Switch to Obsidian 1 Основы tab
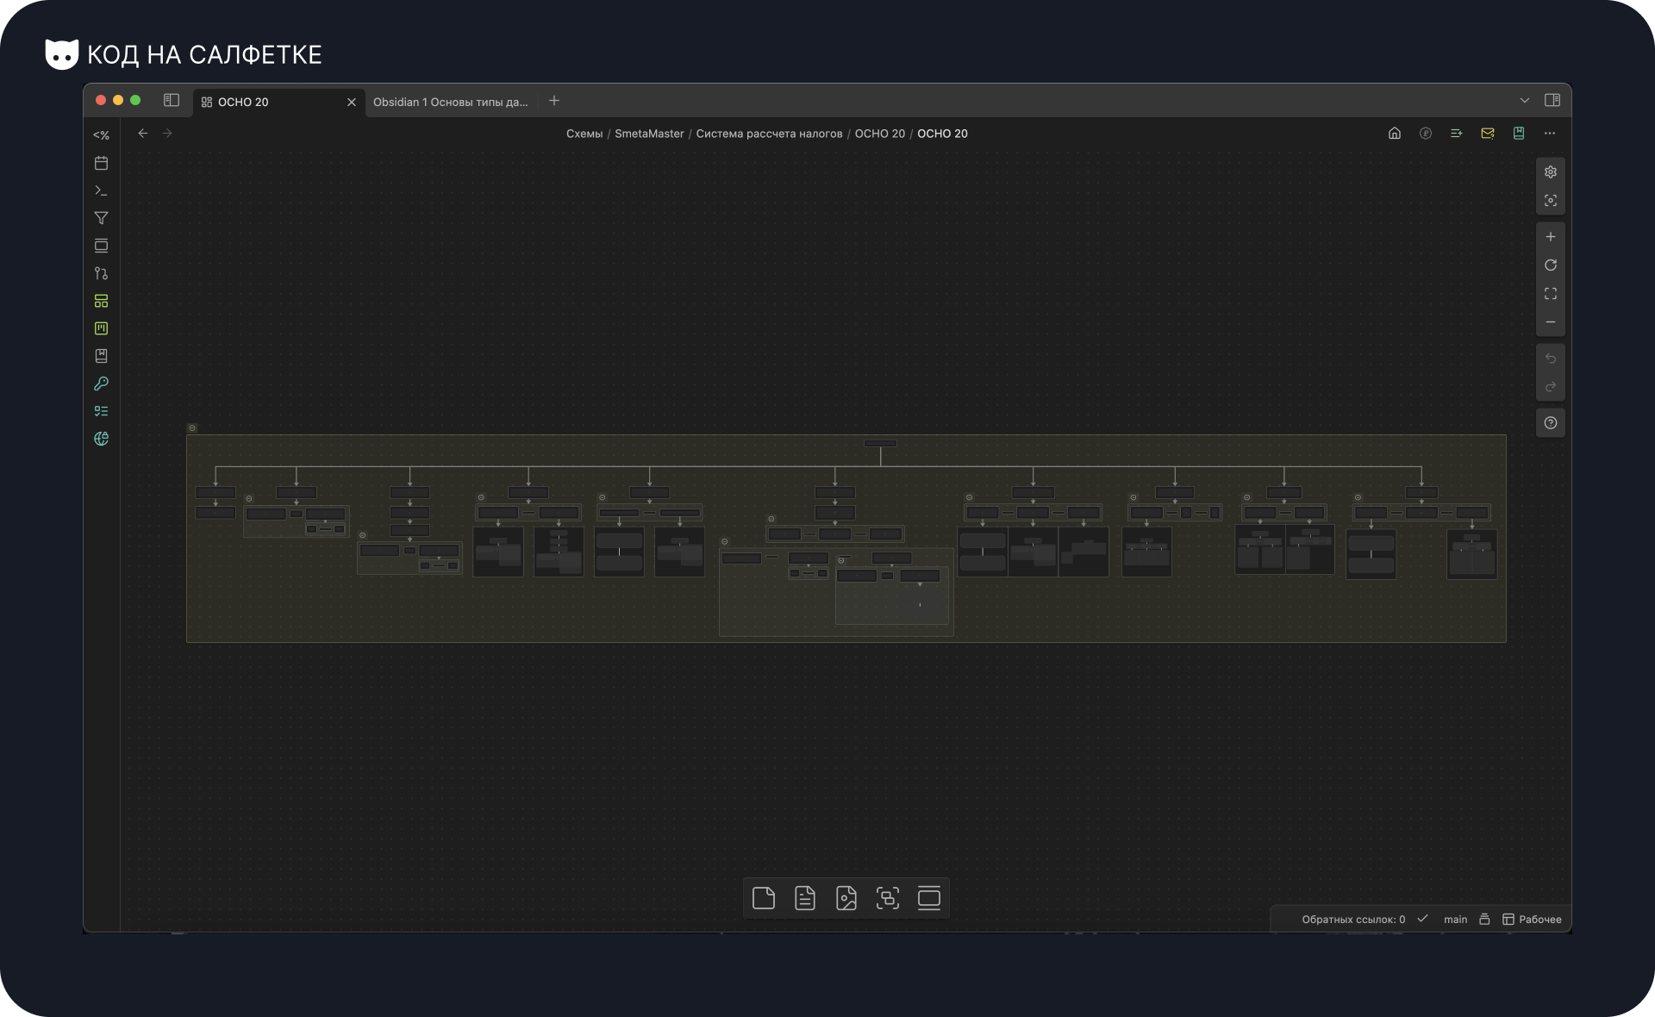1655x1017 pixels. pyautogui.click(x=450, y=102)
